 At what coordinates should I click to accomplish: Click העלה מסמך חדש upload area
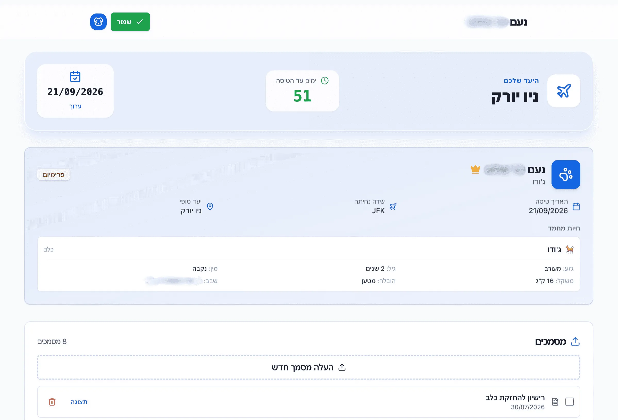pos(308,367)
